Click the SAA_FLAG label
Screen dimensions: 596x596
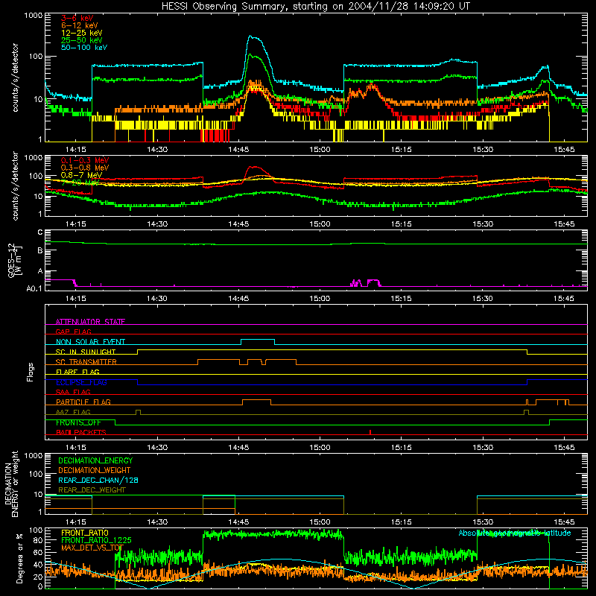click(x=73, y=392)
